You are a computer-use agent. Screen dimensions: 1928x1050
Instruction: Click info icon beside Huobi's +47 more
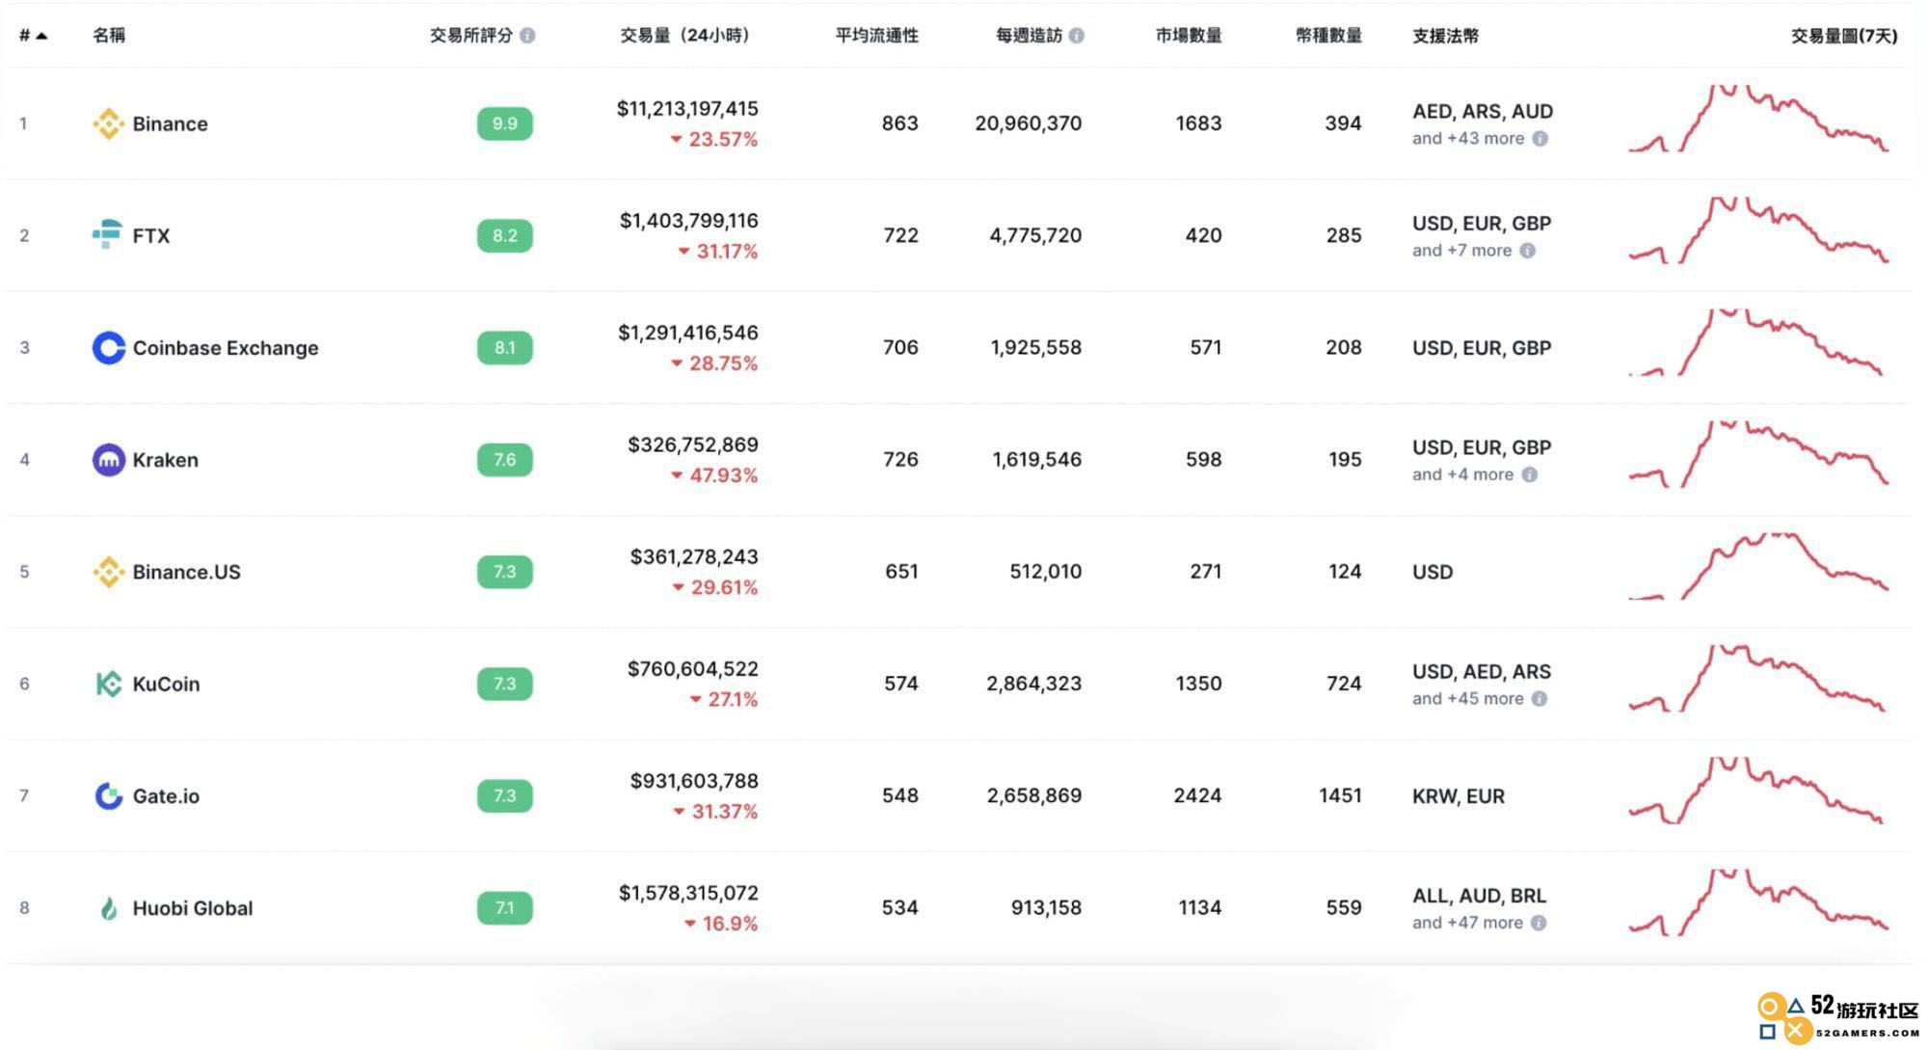(x=1539, y=923)
